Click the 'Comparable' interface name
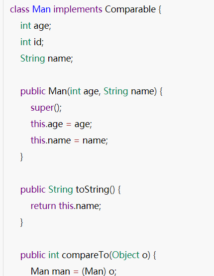Screen dimensions: 214x276 (x=130, y=9)
